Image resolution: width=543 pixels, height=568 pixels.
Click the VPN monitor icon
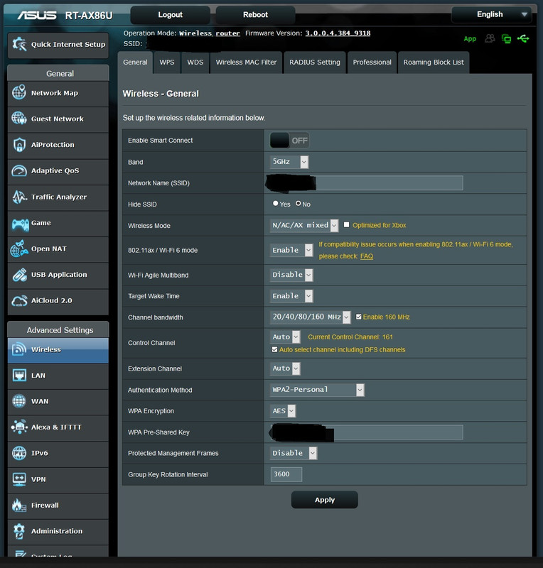(19, 479)
